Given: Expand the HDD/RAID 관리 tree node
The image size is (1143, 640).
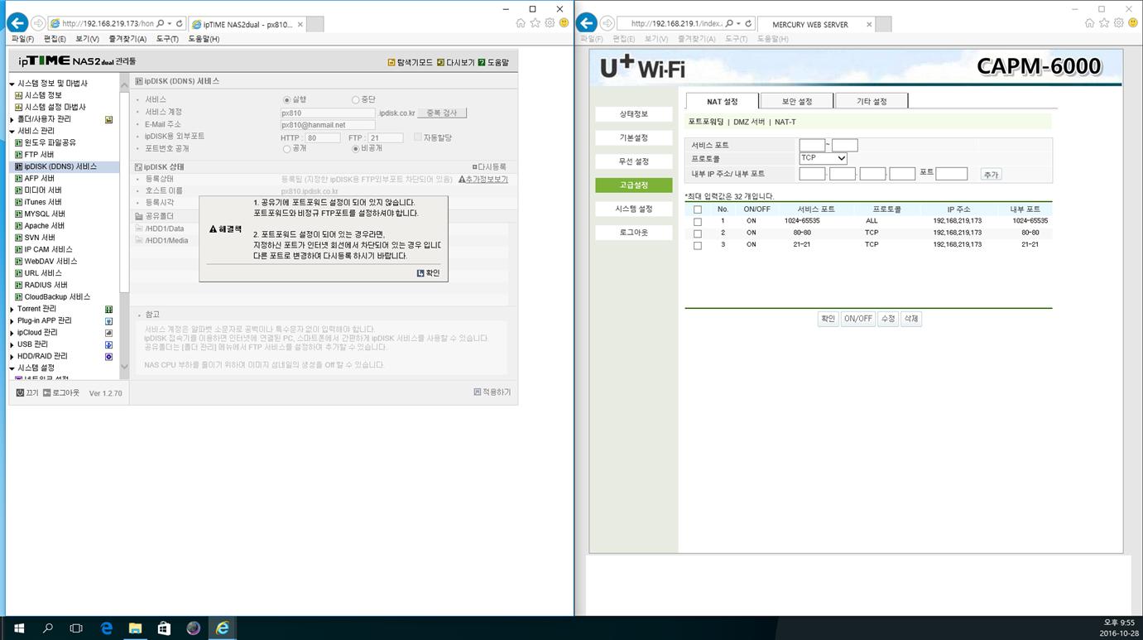Looking at the screenshot, I should 12,356.
